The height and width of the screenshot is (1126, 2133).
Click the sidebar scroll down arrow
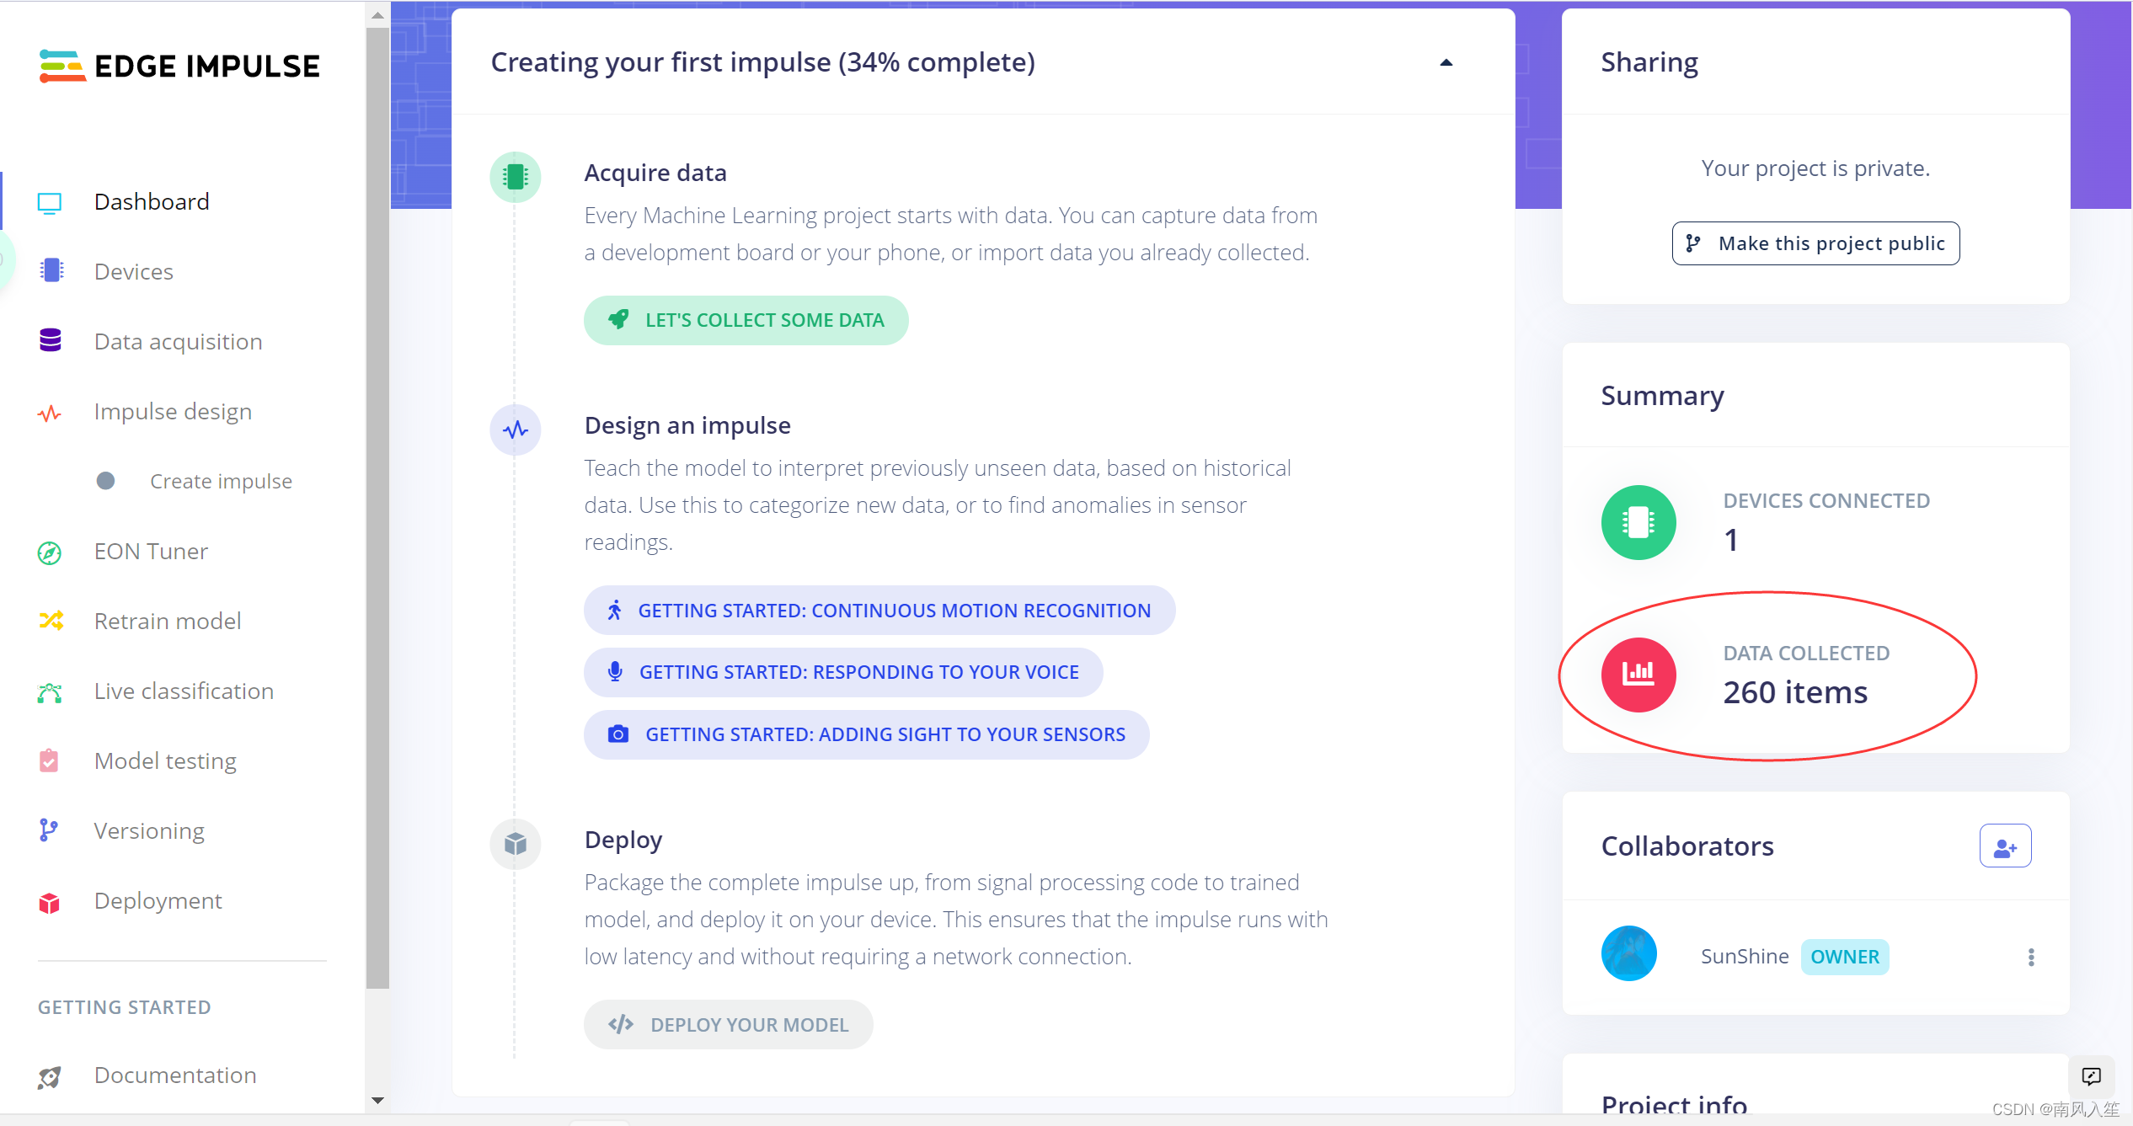click(x=377, y=1100)
